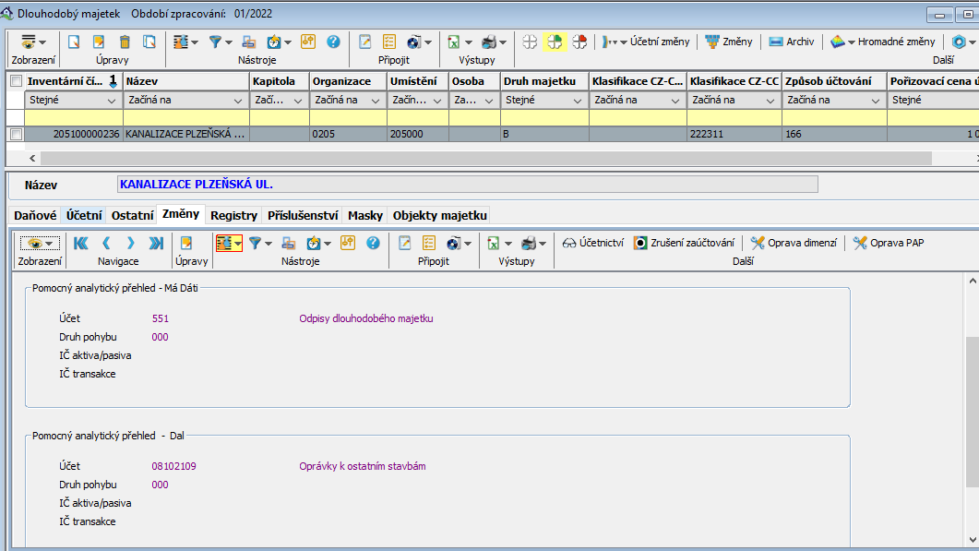This screenshot has width=979, height=551.
Task: Click the Excel export icon in Výstupy
Action: [x=454, y=42]
